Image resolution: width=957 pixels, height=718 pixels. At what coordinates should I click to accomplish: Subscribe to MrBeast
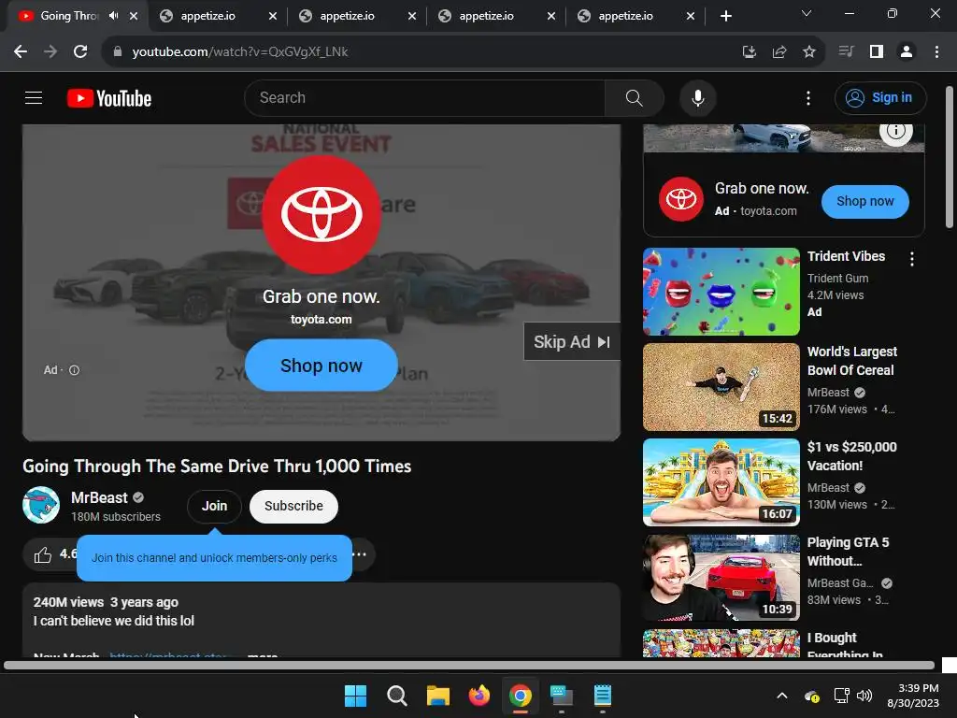click(x=293, y=506)
